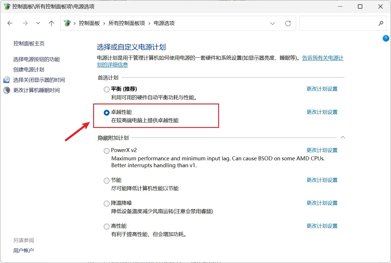Select the 平衡 (推荐) power plan

pos(106,89)
